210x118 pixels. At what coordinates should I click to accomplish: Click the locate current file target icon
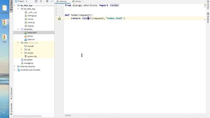tap(36, 1)
